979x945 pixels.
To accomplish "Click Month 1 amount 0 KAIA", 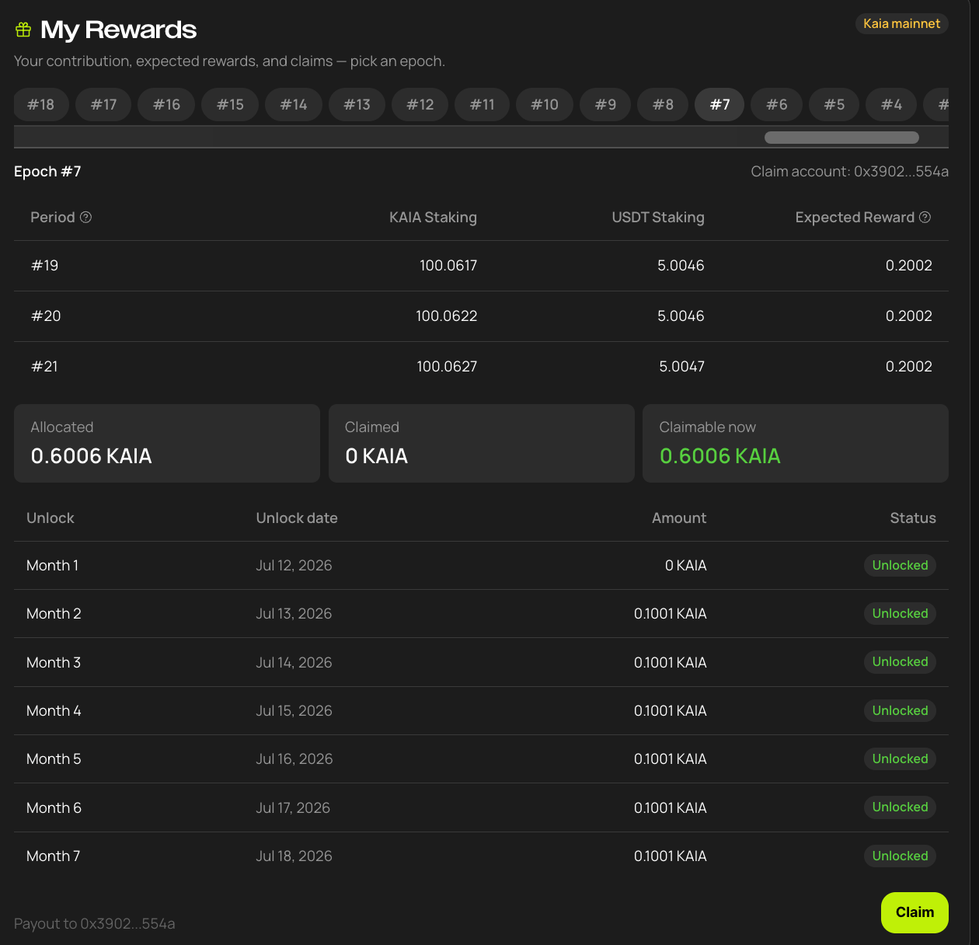I will point(685,566).
